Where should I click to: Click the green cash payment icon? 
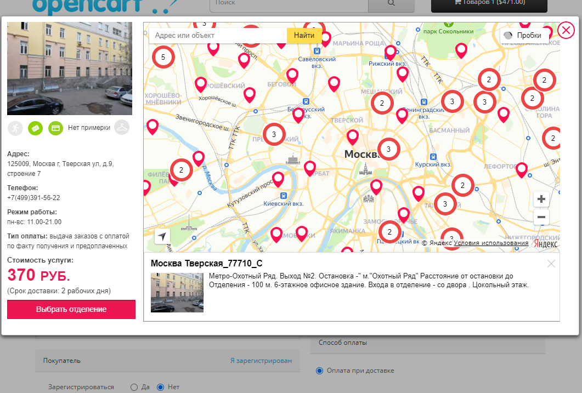(x=35, y=128)
